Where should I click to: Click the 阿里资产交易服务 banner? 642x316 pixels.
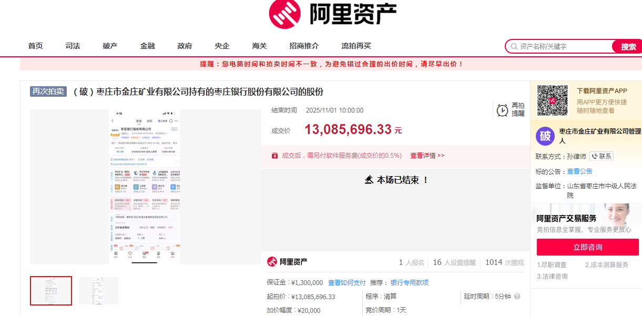(x=586, y=219)
